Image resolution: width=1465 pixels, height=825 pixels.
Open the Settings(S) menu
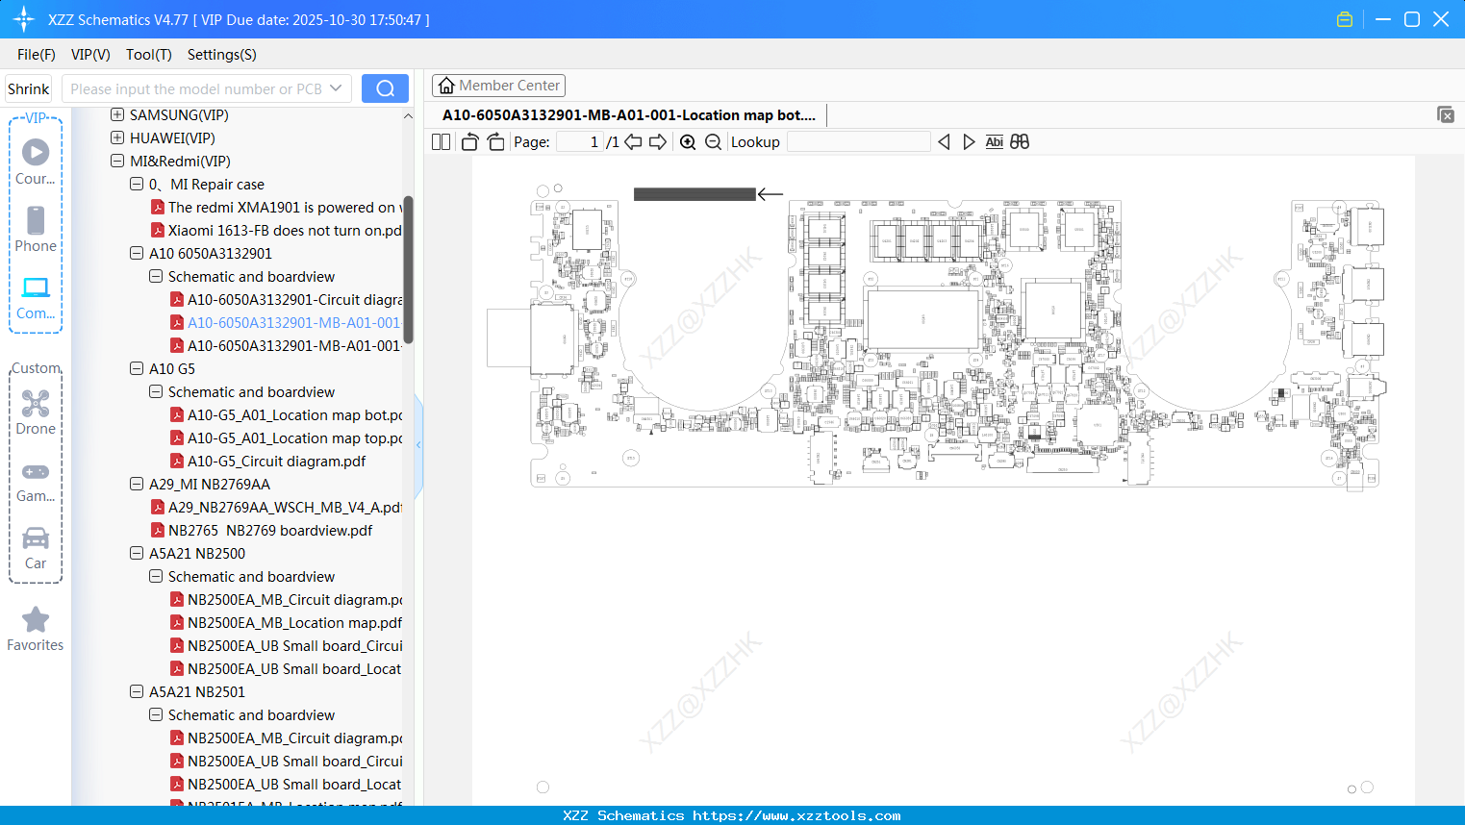pos(222,55)
